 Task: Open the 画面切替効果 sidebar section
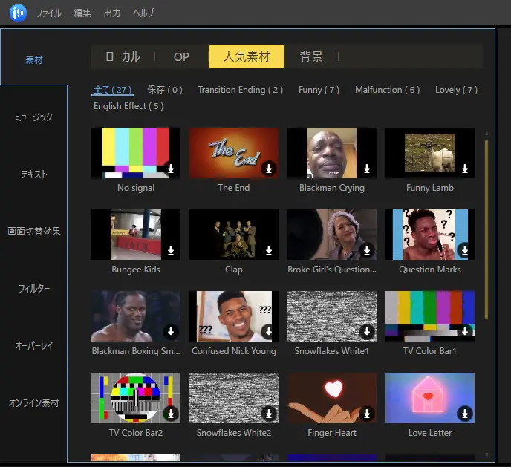pos(34,231)
